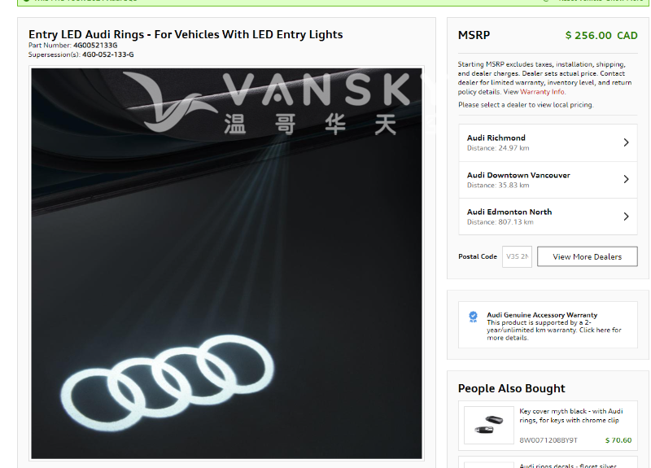Click the Audi Downtown Vancouver chevron arrow
Viewport: 651px width, 468px height.
pos(626,179)
